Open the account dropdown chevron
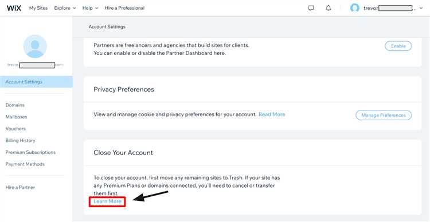This screenshot has width=430, height=222. (x=421, y=9)
